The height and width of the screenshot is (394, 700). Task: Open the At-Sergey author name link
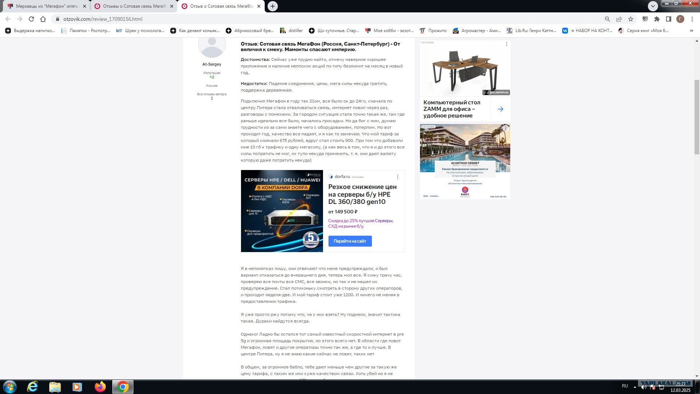tap(212, 64)
